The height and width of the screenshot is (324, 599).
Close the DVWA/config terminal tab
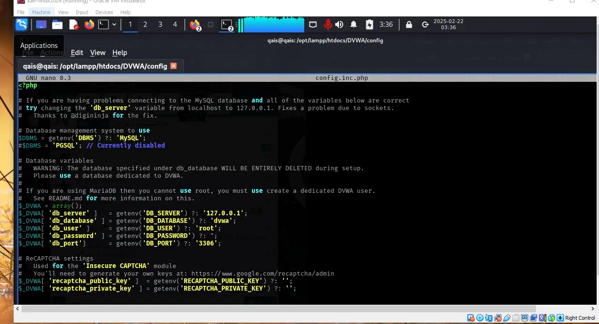click(173, 66)
